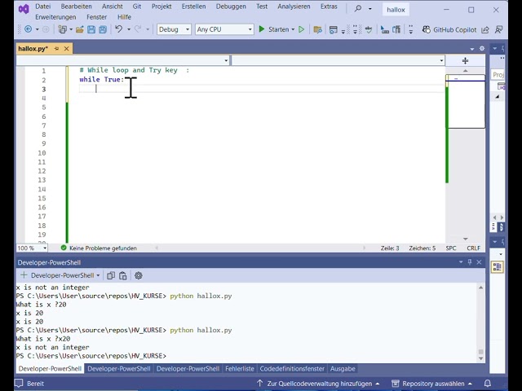Click the PowerShell terminal scrollbar thumb
This screenshot has width=522, height=391.
point(480,352)
